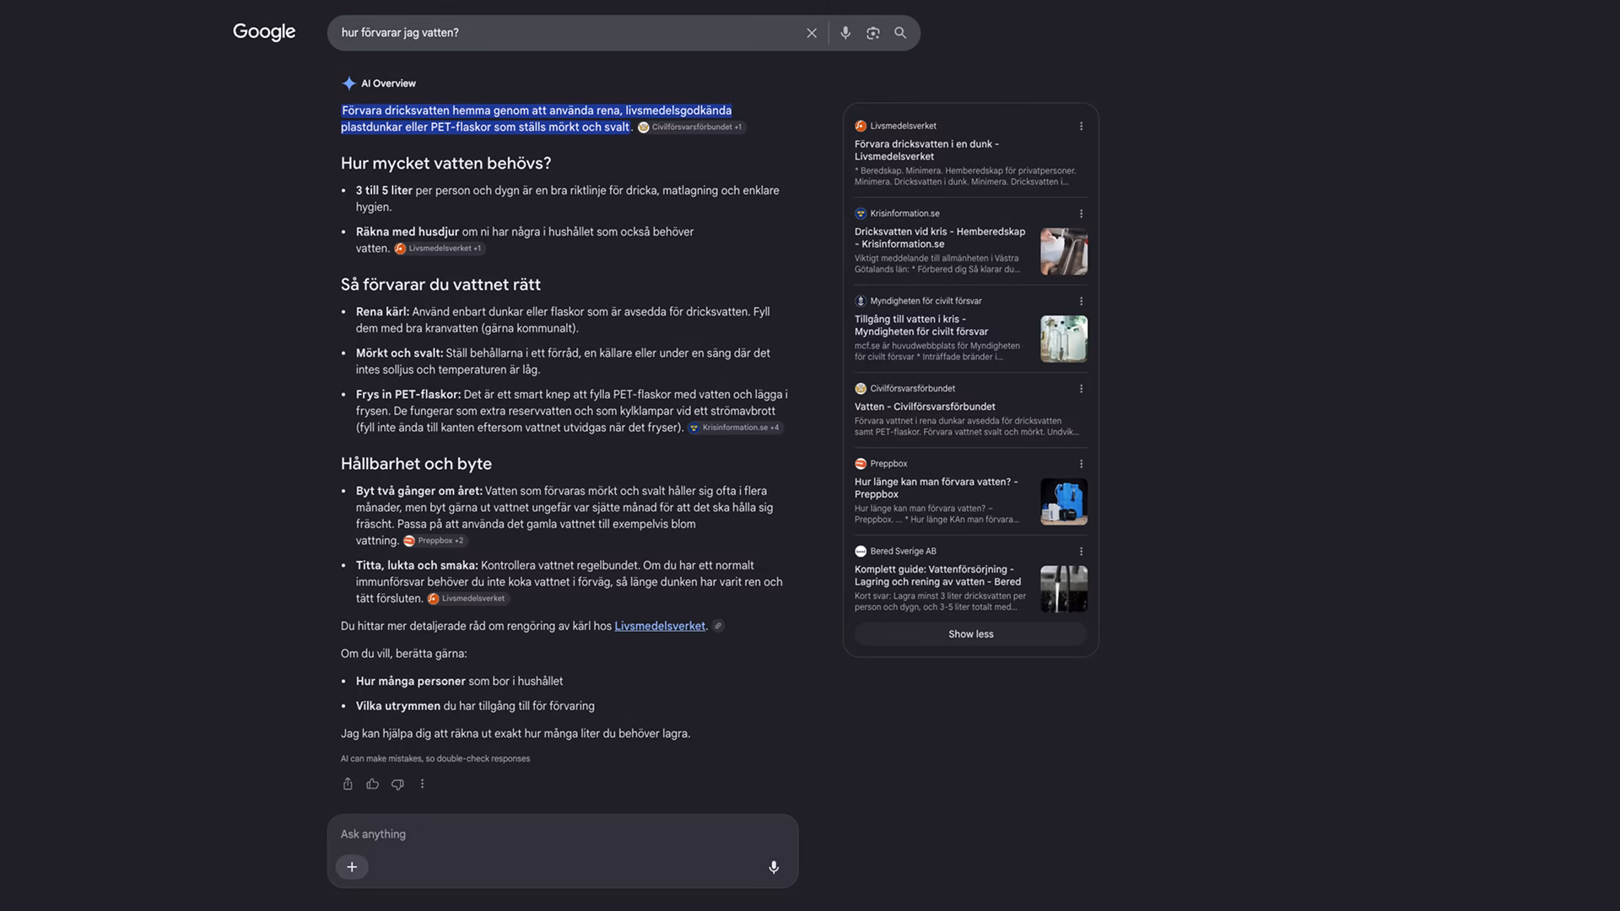The image size is (1620, 911).
Task: Give thumbs up to the AI response
Action: click(372, 784)
